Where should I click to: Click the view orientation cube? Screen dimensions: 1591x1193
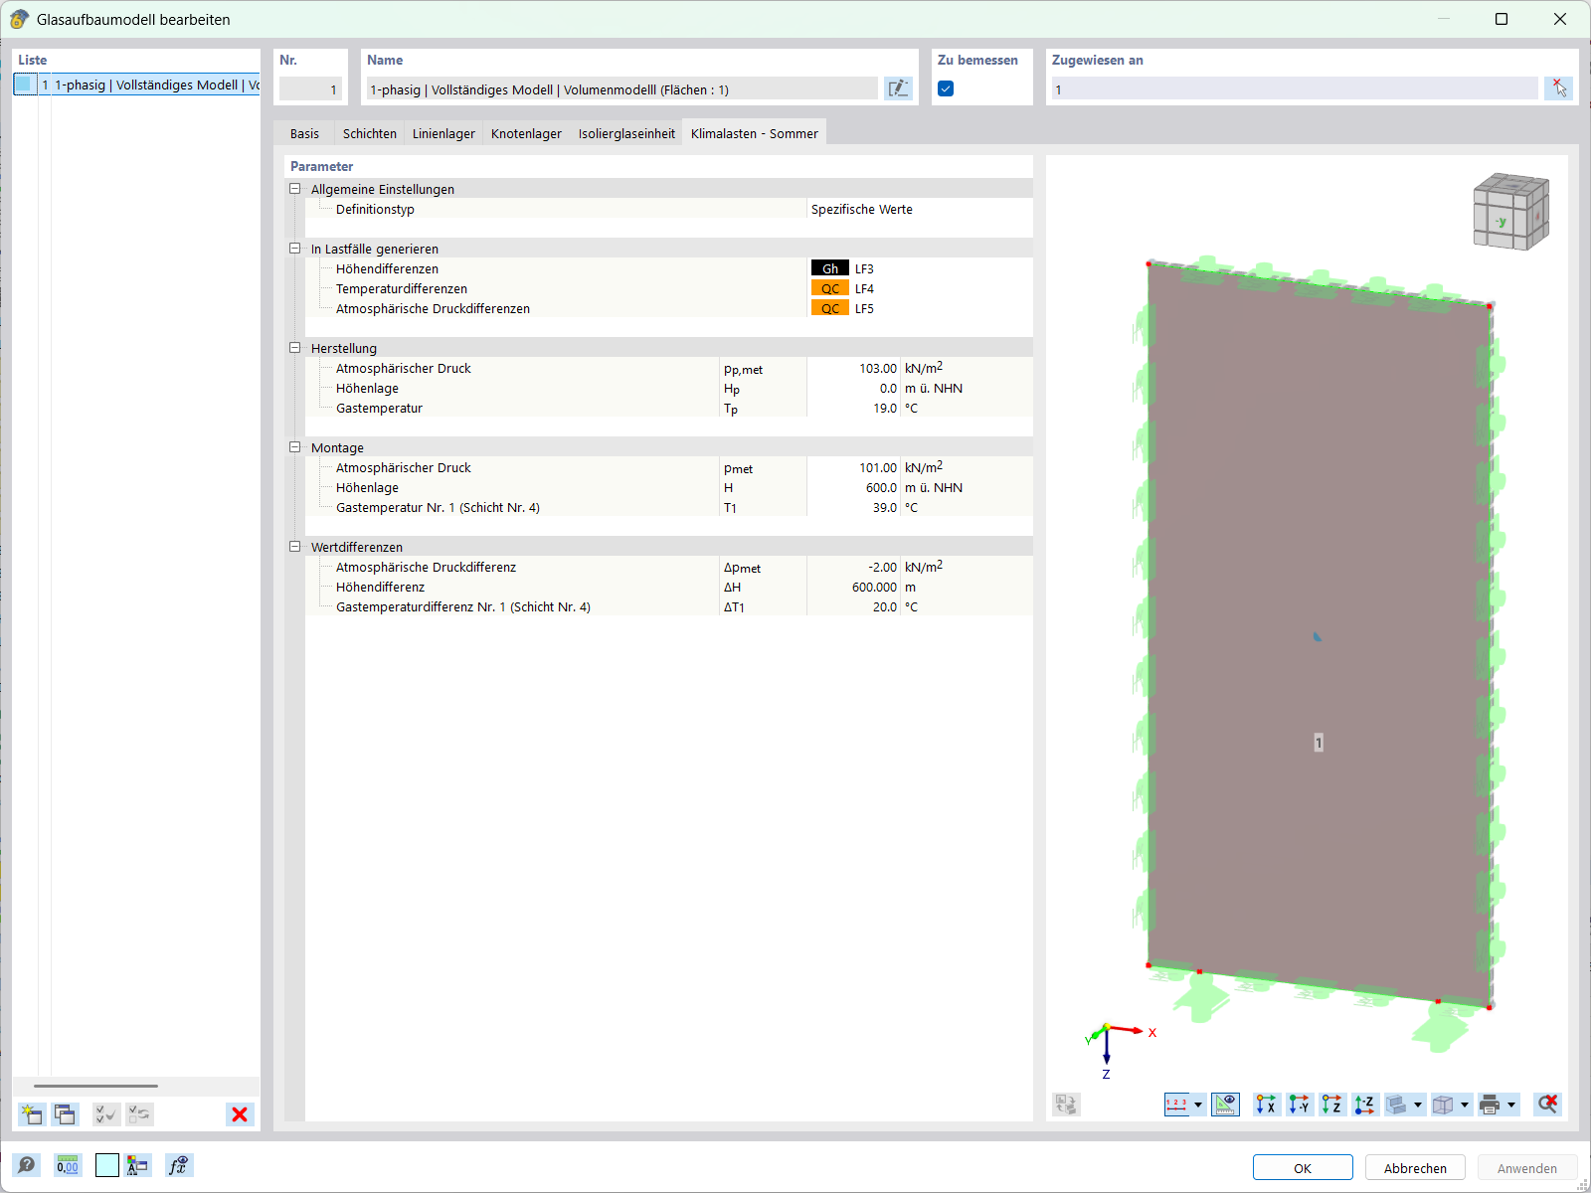tap(1510, 211)
